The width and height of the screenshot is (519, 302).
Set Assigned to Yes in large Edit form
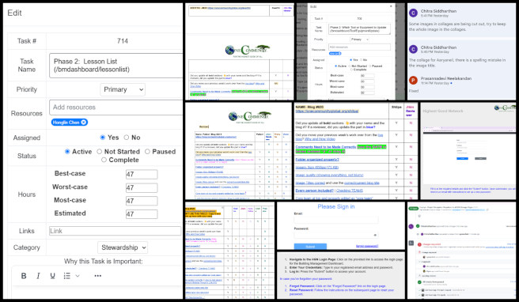(103, 138)
